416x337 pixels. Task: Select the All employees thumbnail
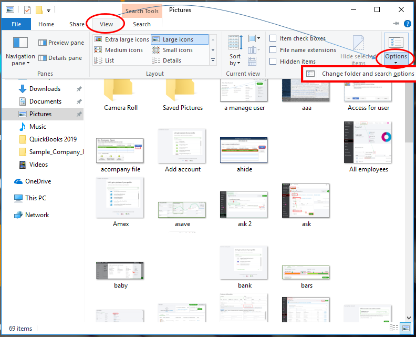368,148
